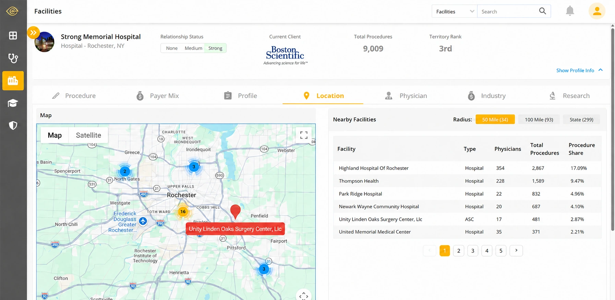Sort by the Facility column header
Screen dimensions: 615x300
pos(346,149)
